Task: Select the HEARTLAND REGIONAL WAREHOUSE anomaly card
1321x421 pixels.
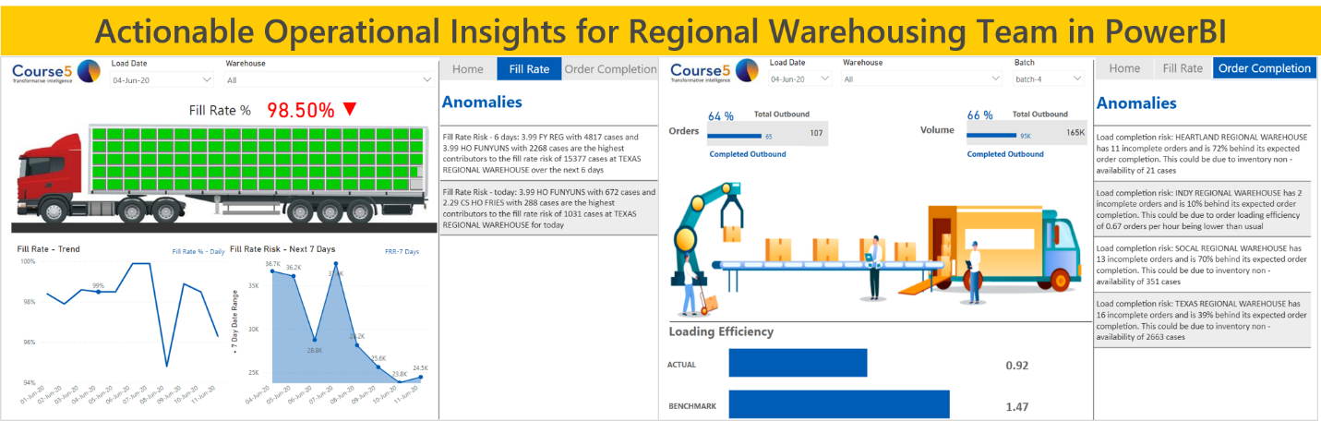Action: point(1202,153)
